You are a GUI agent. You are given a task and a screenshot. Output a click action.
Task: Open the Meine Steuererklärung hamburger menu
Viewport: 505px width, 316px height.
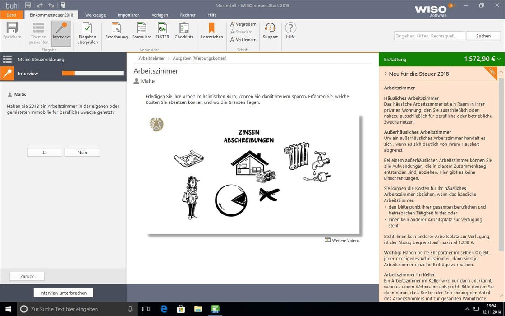[x=7, y=59]
